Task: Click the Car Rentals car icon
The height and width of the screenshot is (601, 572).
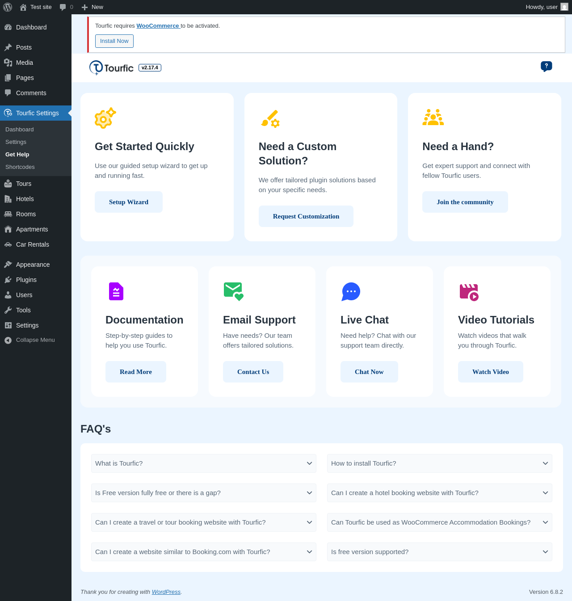Action: tap(8, 244)
